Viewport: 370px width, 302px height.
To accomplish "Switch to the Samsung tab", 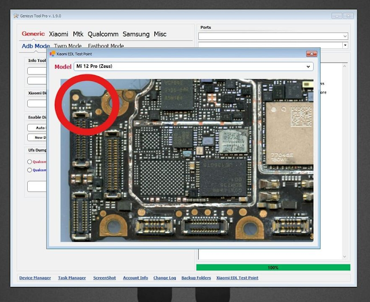I will coord(136,34).
